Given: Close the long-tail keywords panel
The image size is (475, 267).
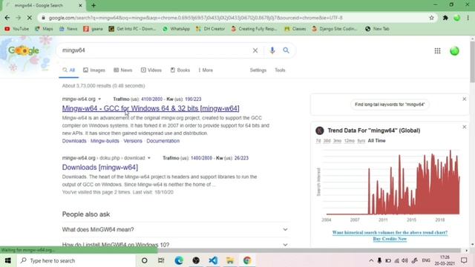Looking at the screenshot, I should pos(464,99).
